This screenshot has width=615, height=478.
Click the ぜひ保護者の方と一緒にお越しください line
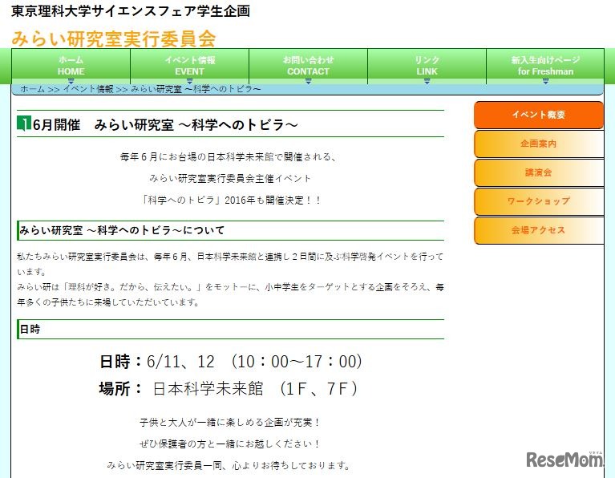pyautogui.click(x=231, y=444)
